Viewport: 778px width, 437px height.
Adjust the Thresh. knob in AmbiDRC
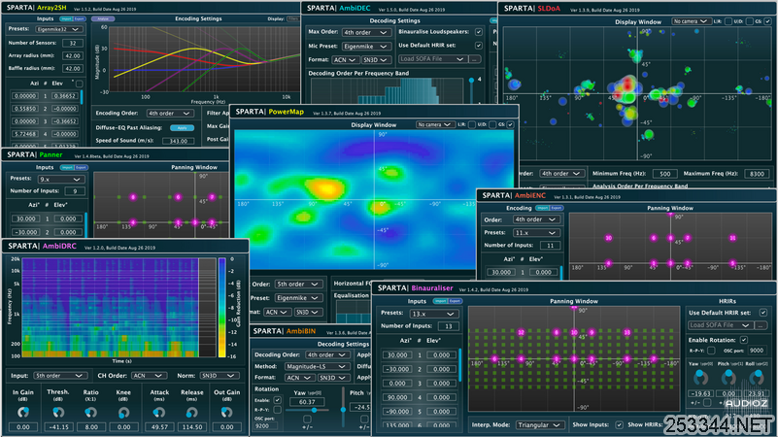point(58,412)
